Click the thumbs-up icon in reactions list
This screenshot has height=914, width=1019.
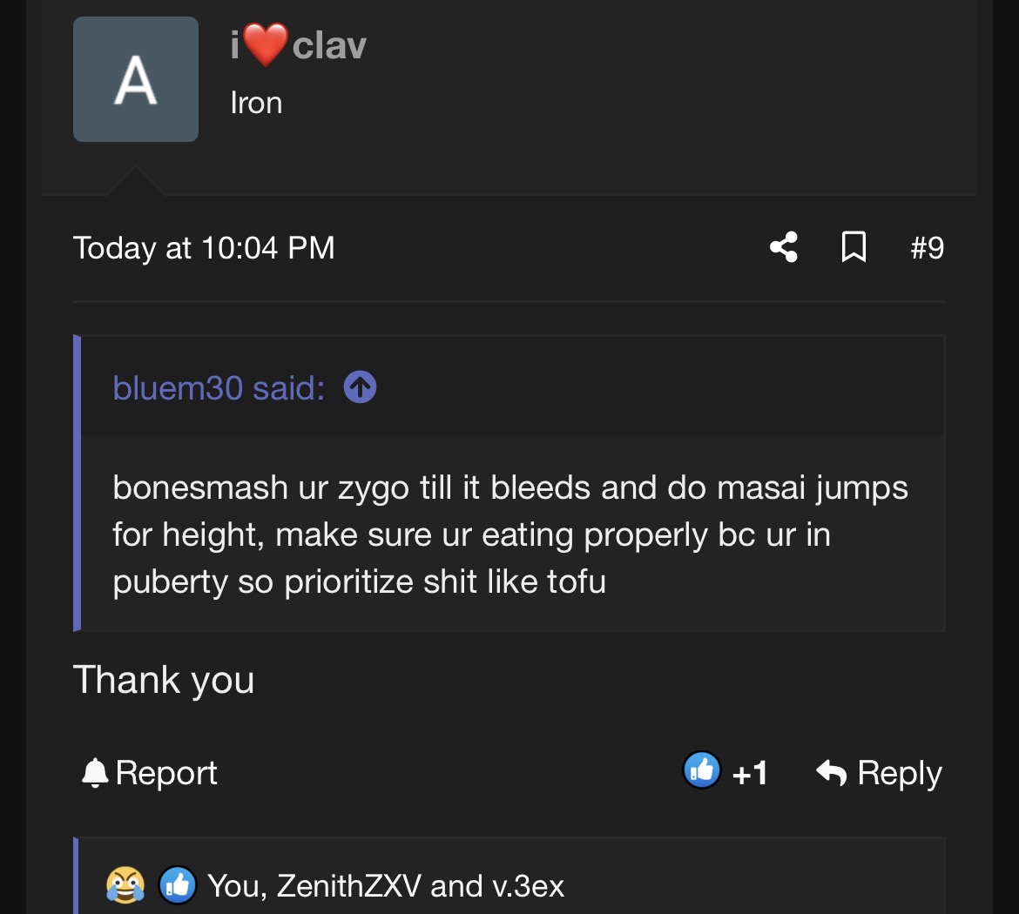coord(178,884)
